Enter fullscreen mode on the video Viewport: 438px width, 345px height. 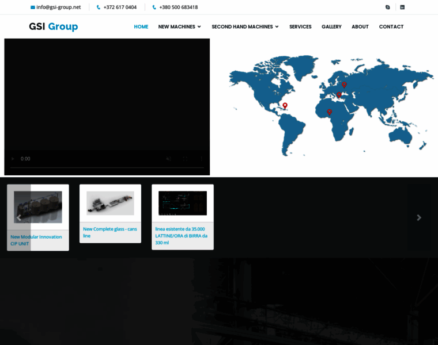click(185, 159)
